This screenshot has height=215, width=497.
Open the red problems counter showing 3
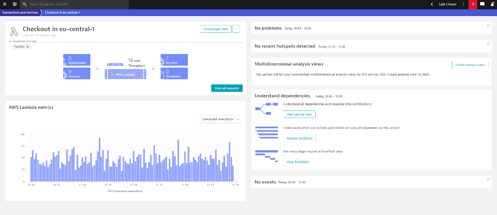(x=473, y=4)
